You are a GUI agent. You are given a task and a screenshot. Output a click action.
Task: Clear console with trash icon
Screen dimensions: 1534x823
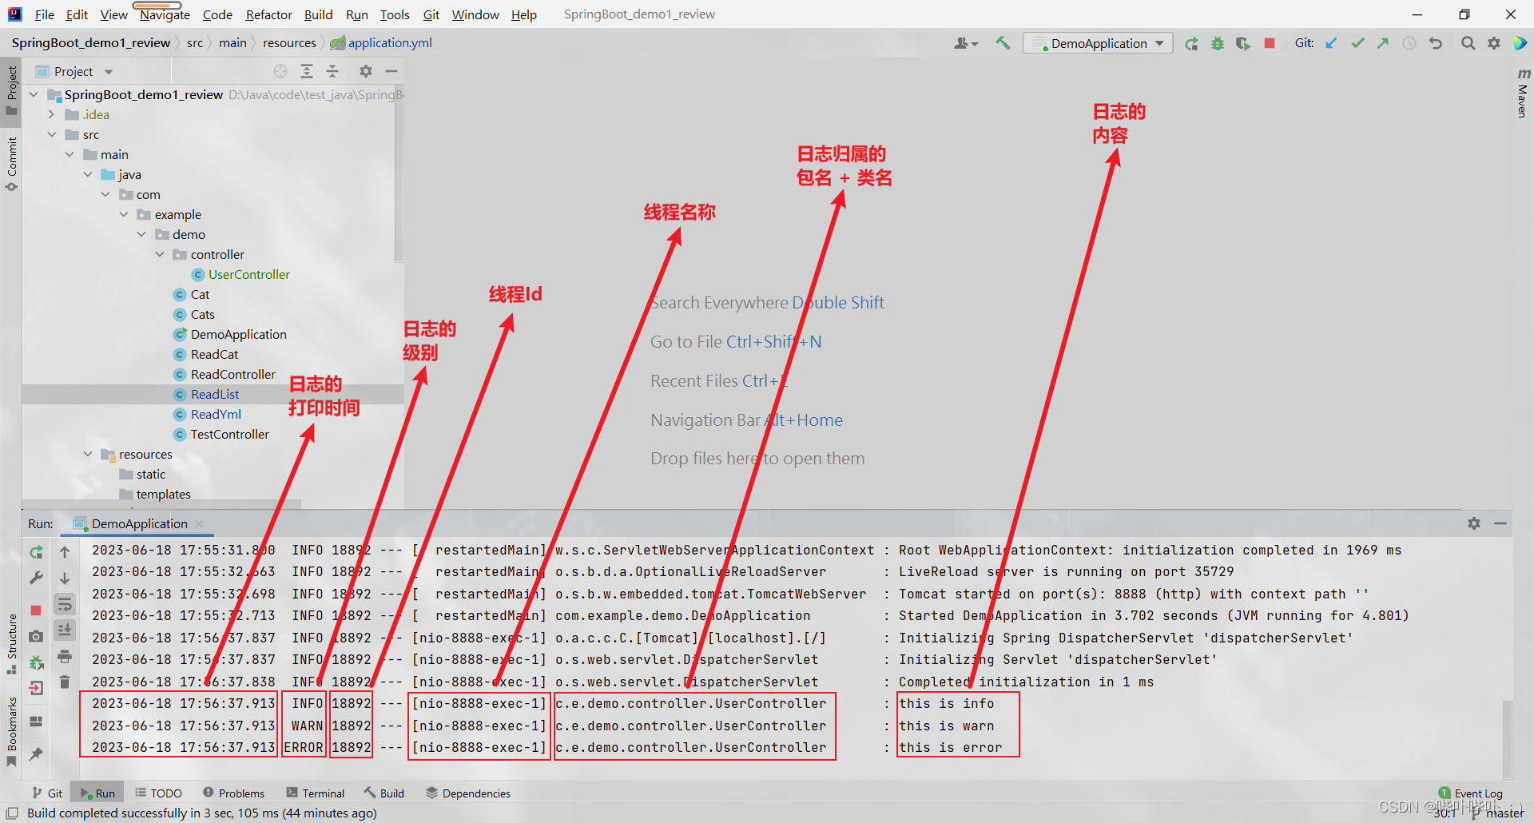point(65,682)
